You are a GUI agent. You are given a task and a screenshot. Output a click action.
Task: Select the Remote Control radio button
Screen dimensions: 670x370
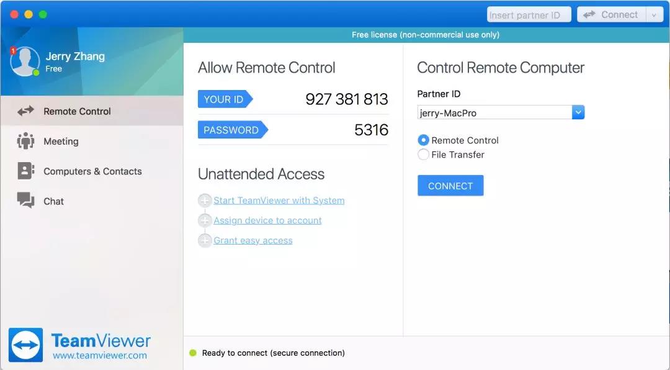point(423,140)
